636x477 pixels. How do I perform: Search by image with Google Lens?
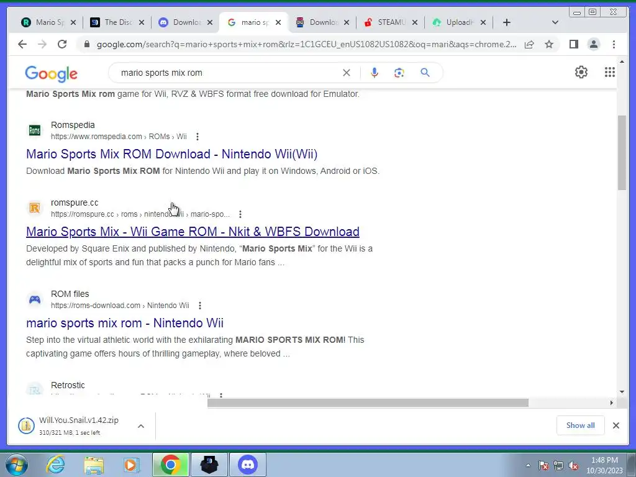[399, 73]
